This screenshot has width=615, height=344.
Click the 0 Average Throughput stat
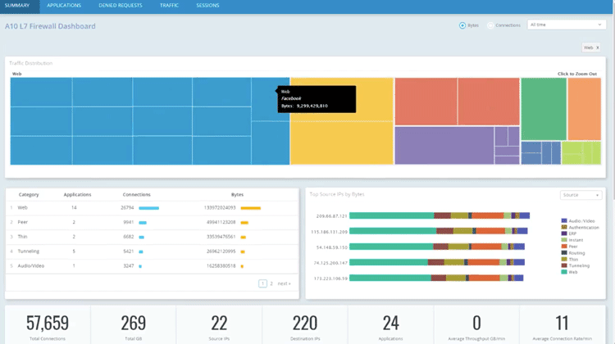click(x=476, y=326)
